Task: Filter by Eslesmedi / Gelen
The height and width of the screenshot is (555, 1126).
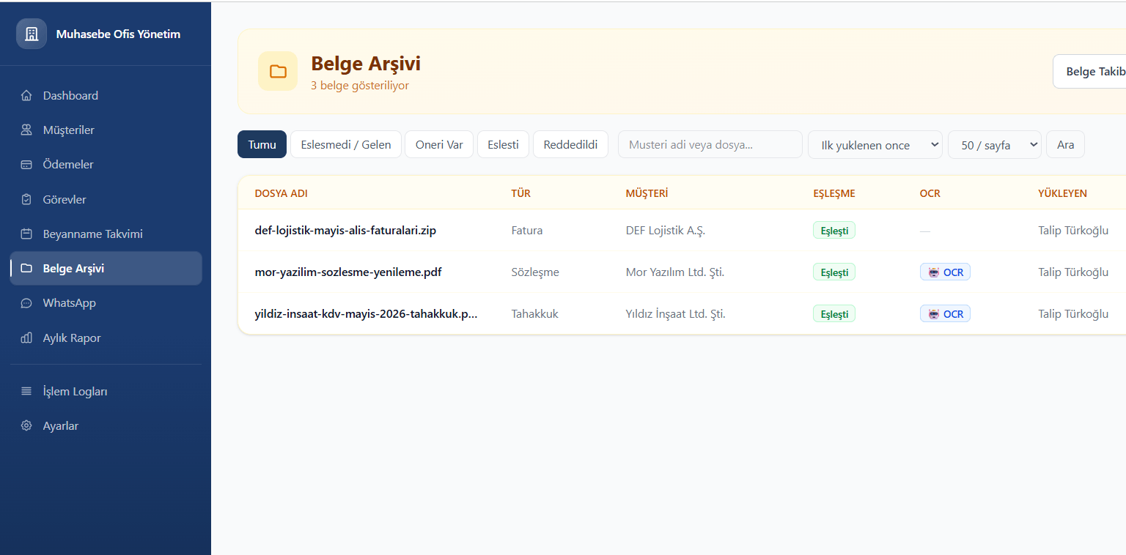Action: pos(346,144)
